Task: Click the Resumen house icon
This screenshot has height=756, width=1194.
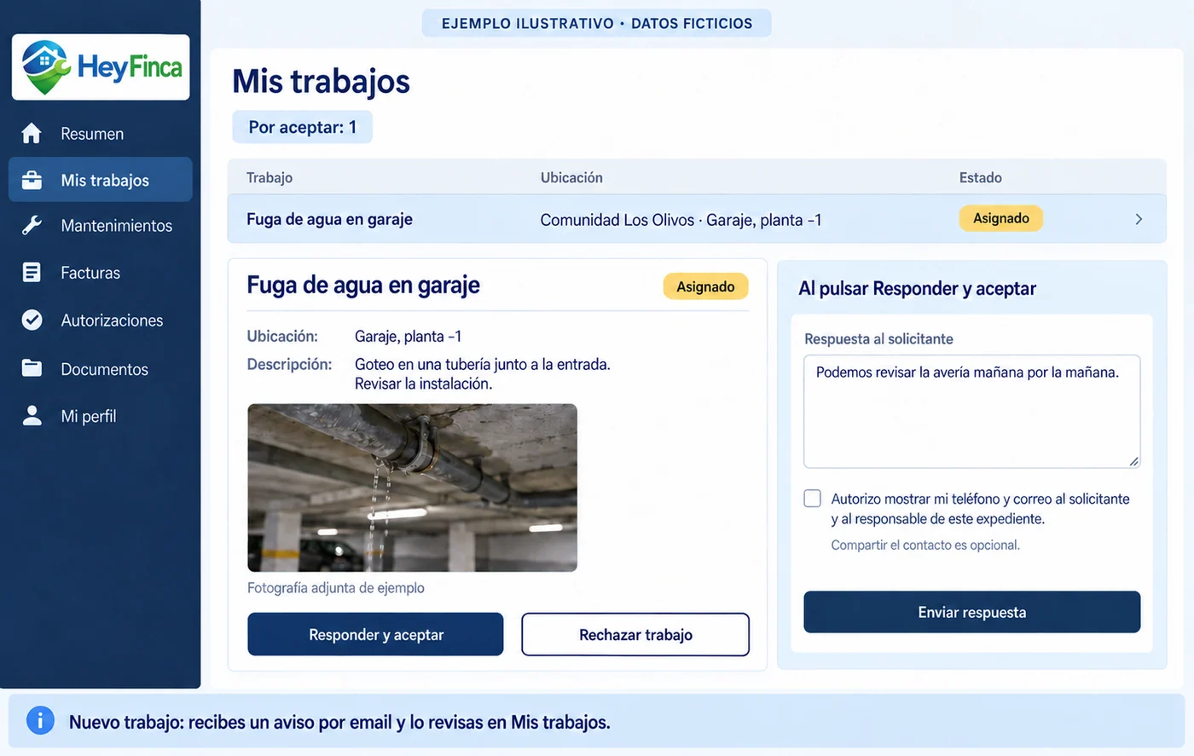Action: (32, 134)
